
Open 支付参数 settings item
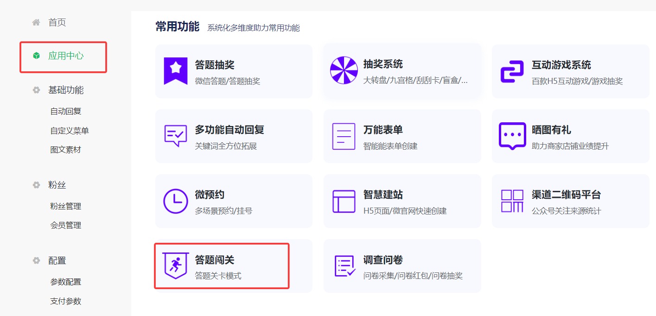coord(66,301)
